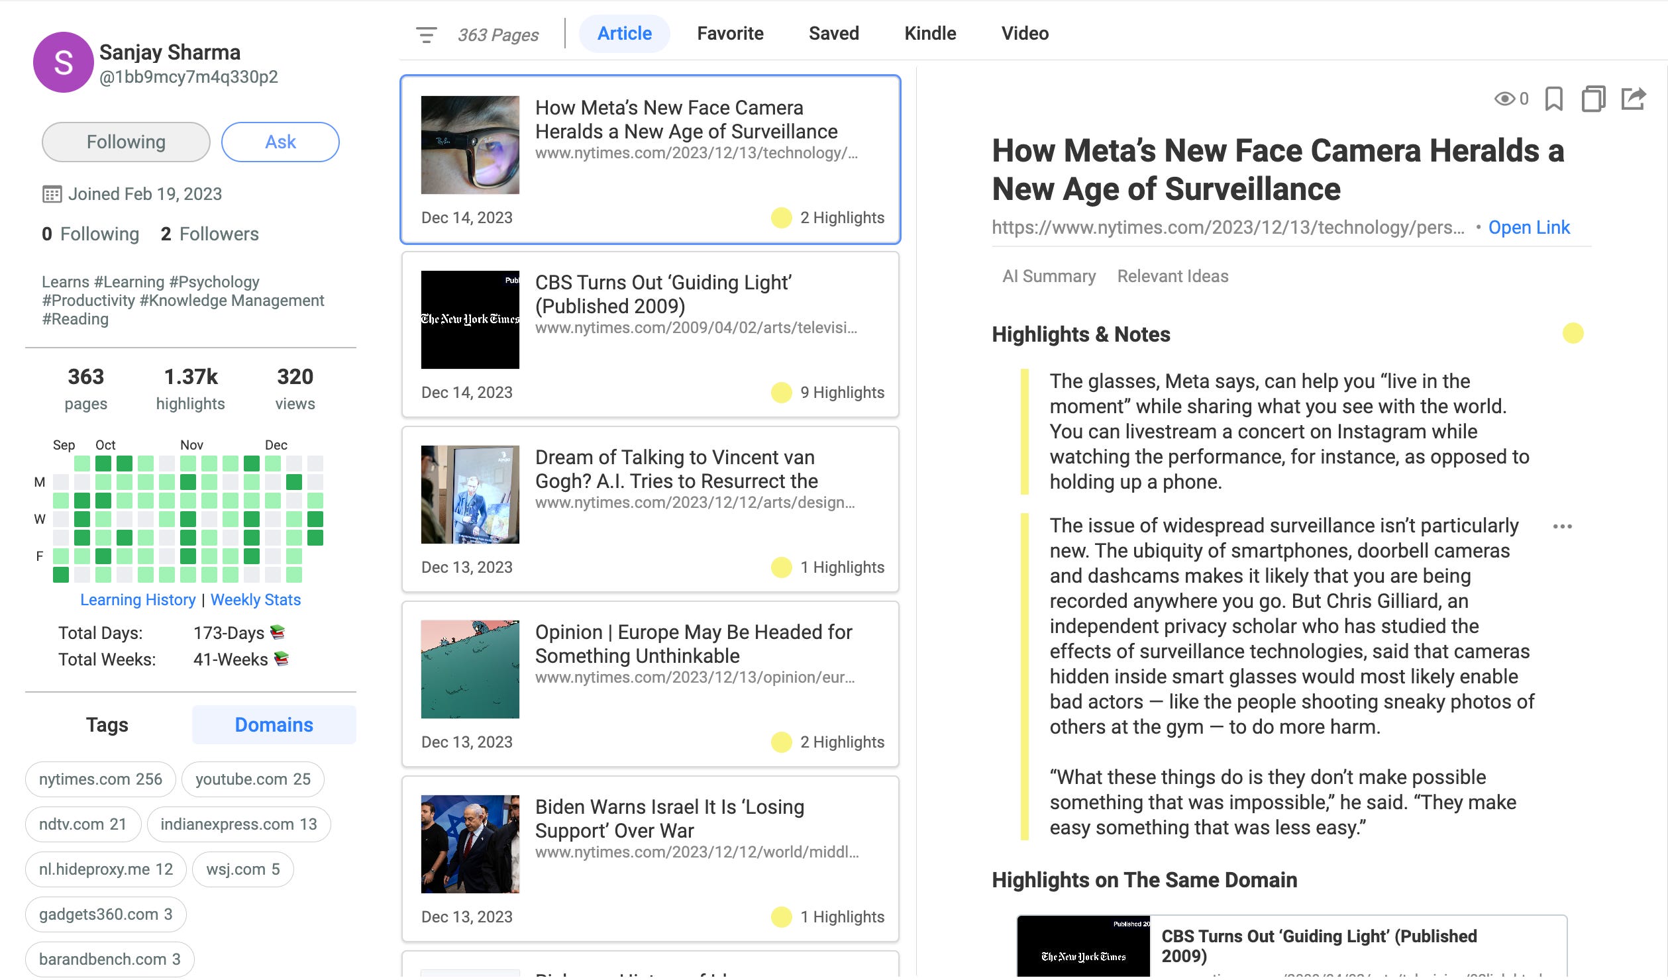Switch to the Article tab
The image size is (1668, 980).
pyautogui.click(x=625, y=34)
